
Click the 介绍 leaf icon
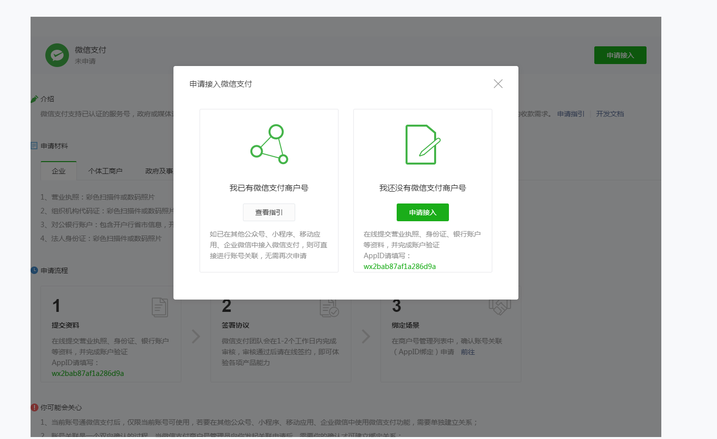coord(34,99)
